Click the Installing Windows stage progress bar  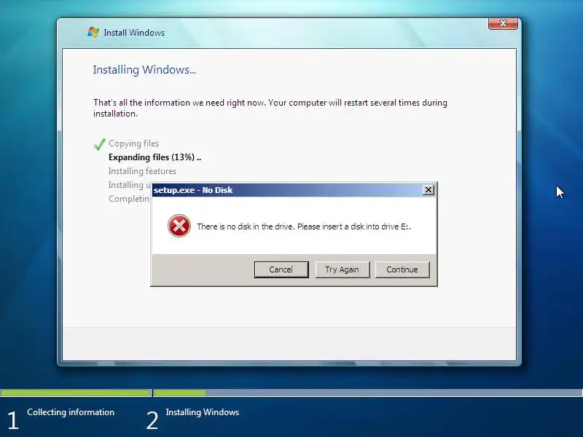tap(368, 393)
